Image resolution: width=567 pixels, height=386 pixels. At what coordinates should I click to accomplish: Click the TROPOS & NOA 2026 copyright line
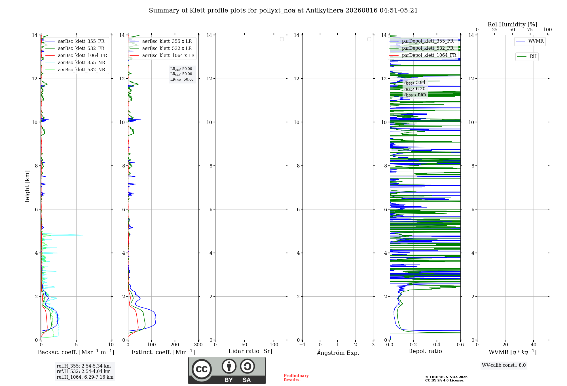[x=447, y=377]
